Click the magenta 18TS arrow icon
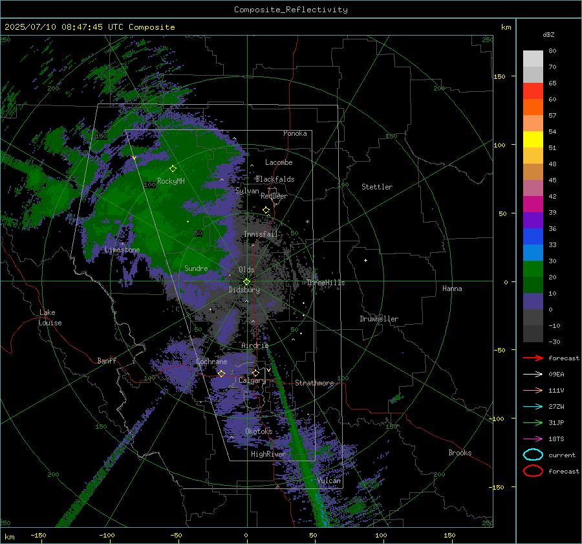582x544 pixels. pos(533,439)
